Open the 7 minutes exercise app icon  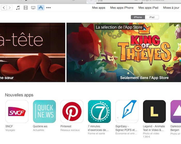pyautogui.click(x=99, y=111)
